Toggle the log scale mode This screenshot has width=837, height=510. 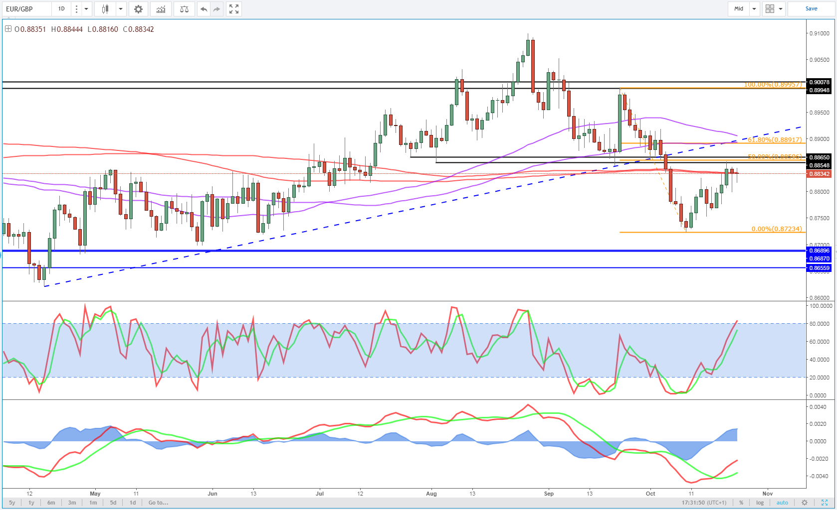760,503
